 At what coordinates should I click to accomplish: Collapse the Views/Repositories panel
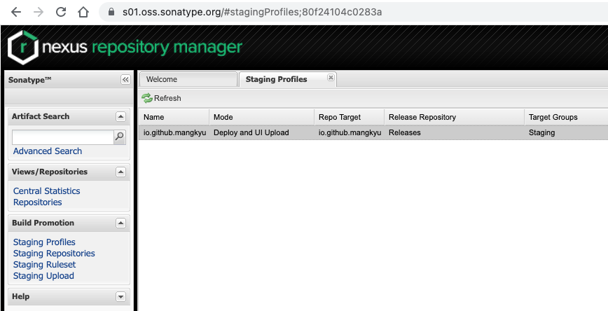point(120,172)
